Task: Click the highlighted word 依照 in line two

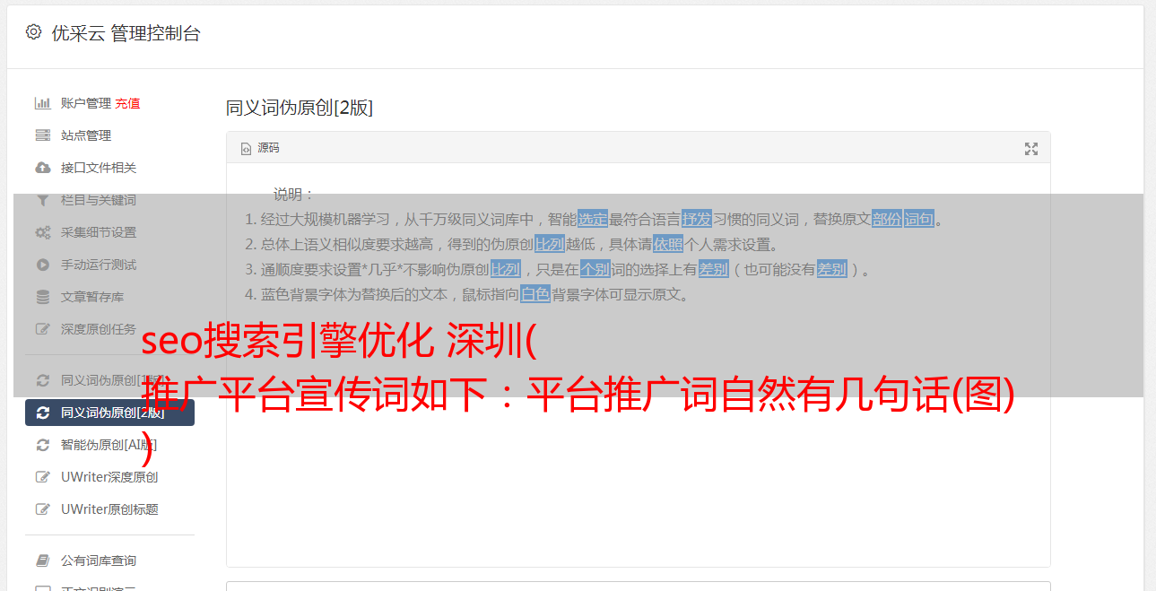Action: click(668, 244)
